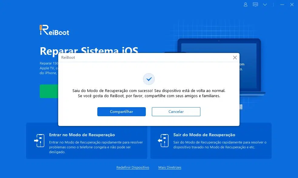298x178 pixels.
Task: Click the blue success checkmark icon
Action: (149, 79)
